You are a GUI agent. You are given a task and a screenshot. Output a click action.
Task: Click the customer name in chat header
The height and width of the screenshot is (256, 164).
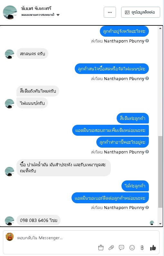36,8
